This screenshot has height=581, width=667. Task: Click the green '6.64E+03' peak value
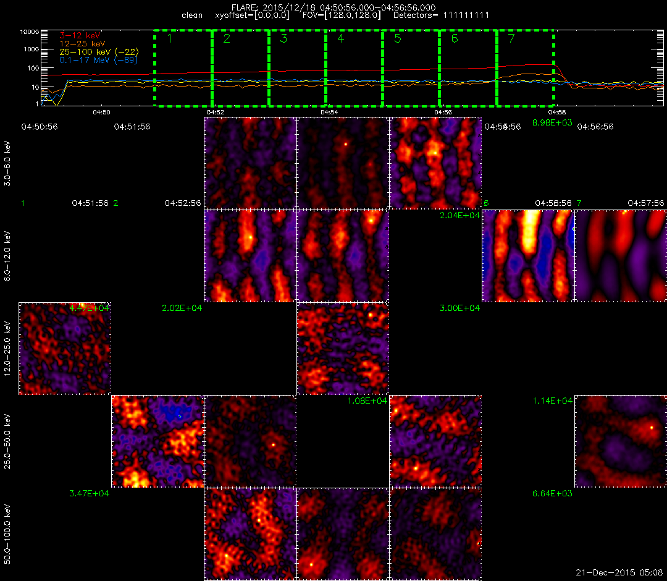553,494
